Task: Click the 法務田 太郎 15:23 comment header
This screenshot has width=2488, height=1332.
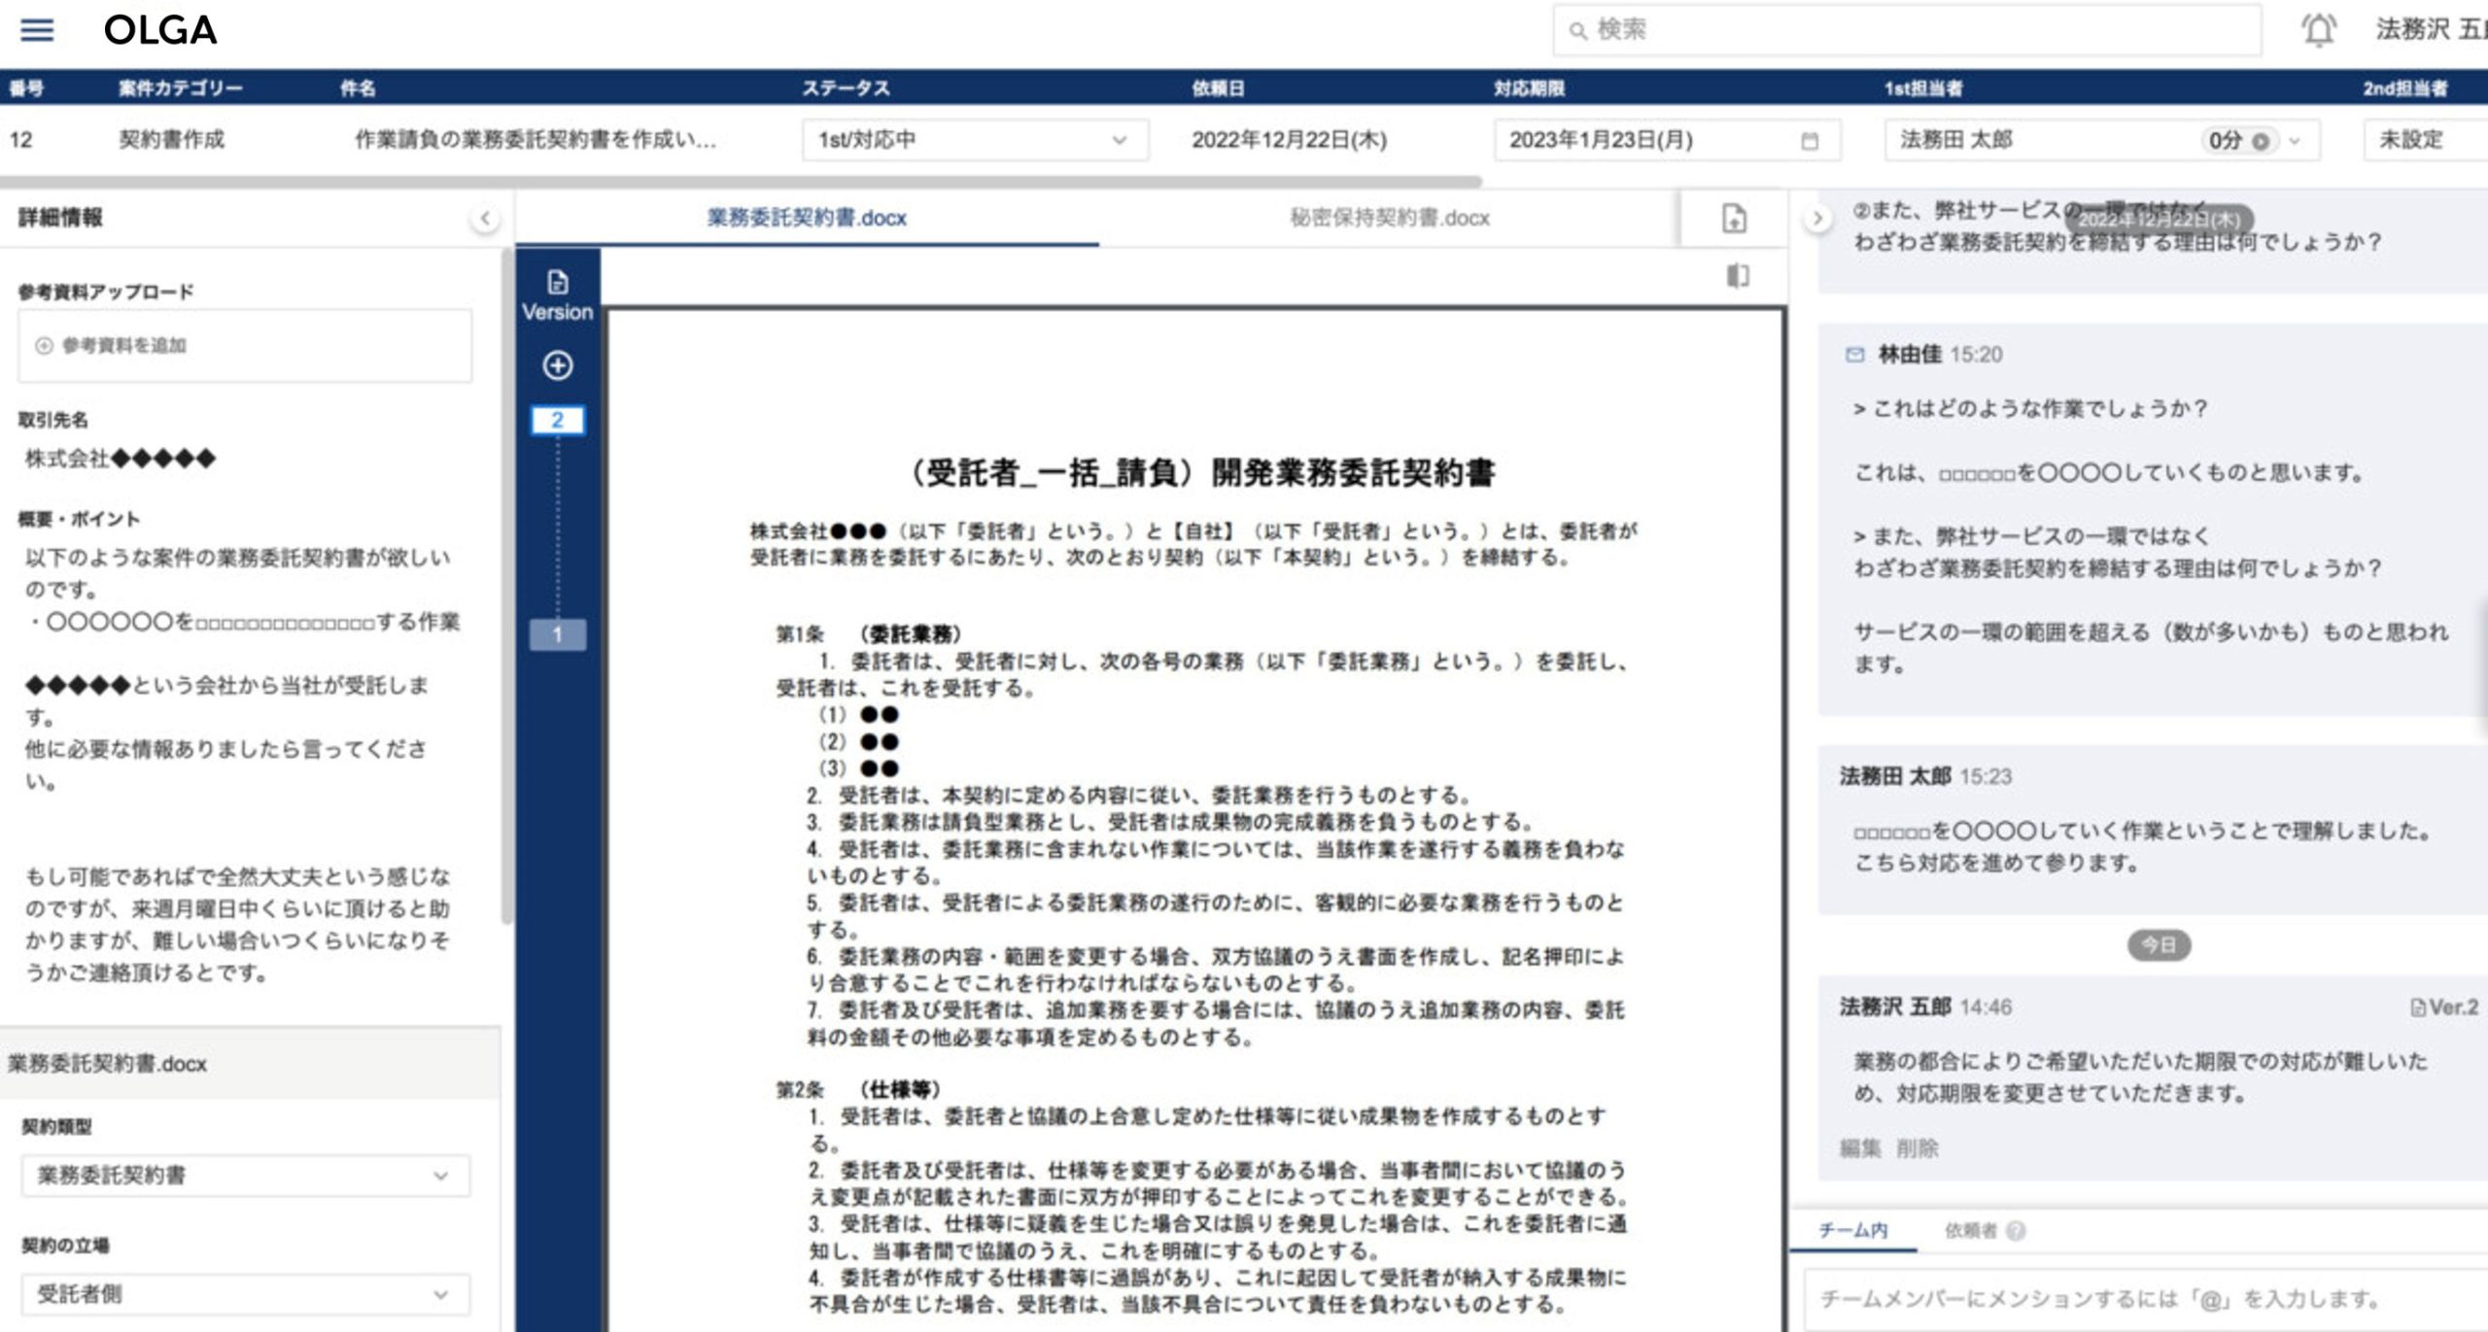Action: 1924,776
